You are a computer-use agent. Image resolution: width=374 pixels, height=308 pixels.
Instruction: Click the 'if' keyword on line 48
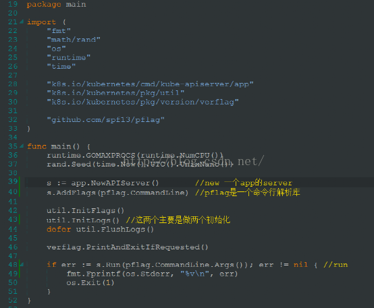(51, 264)
